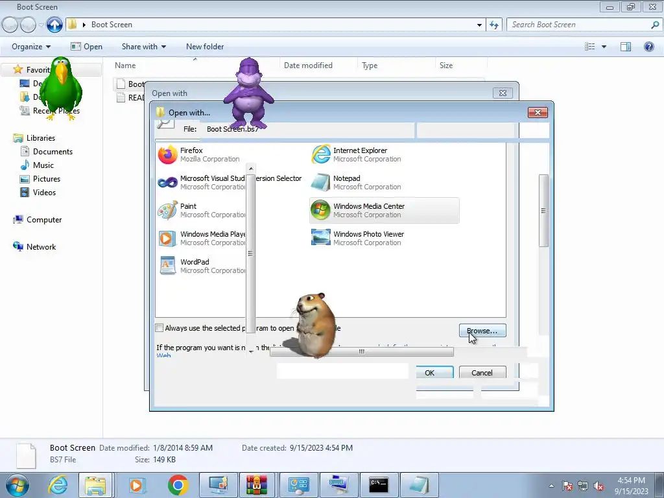Create a New folder

click(205, 47)
